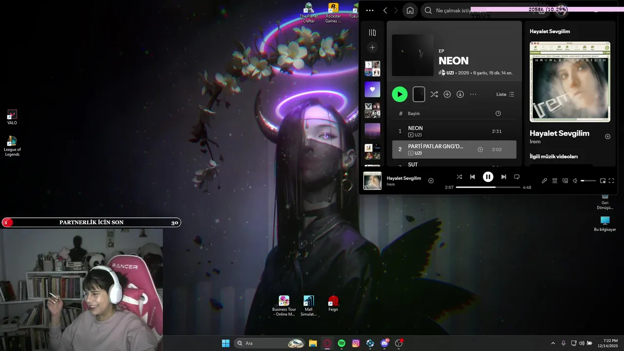This screenshot has width=624, height=351.
Task: Open the miniplayer
Action: click(603, 181)
